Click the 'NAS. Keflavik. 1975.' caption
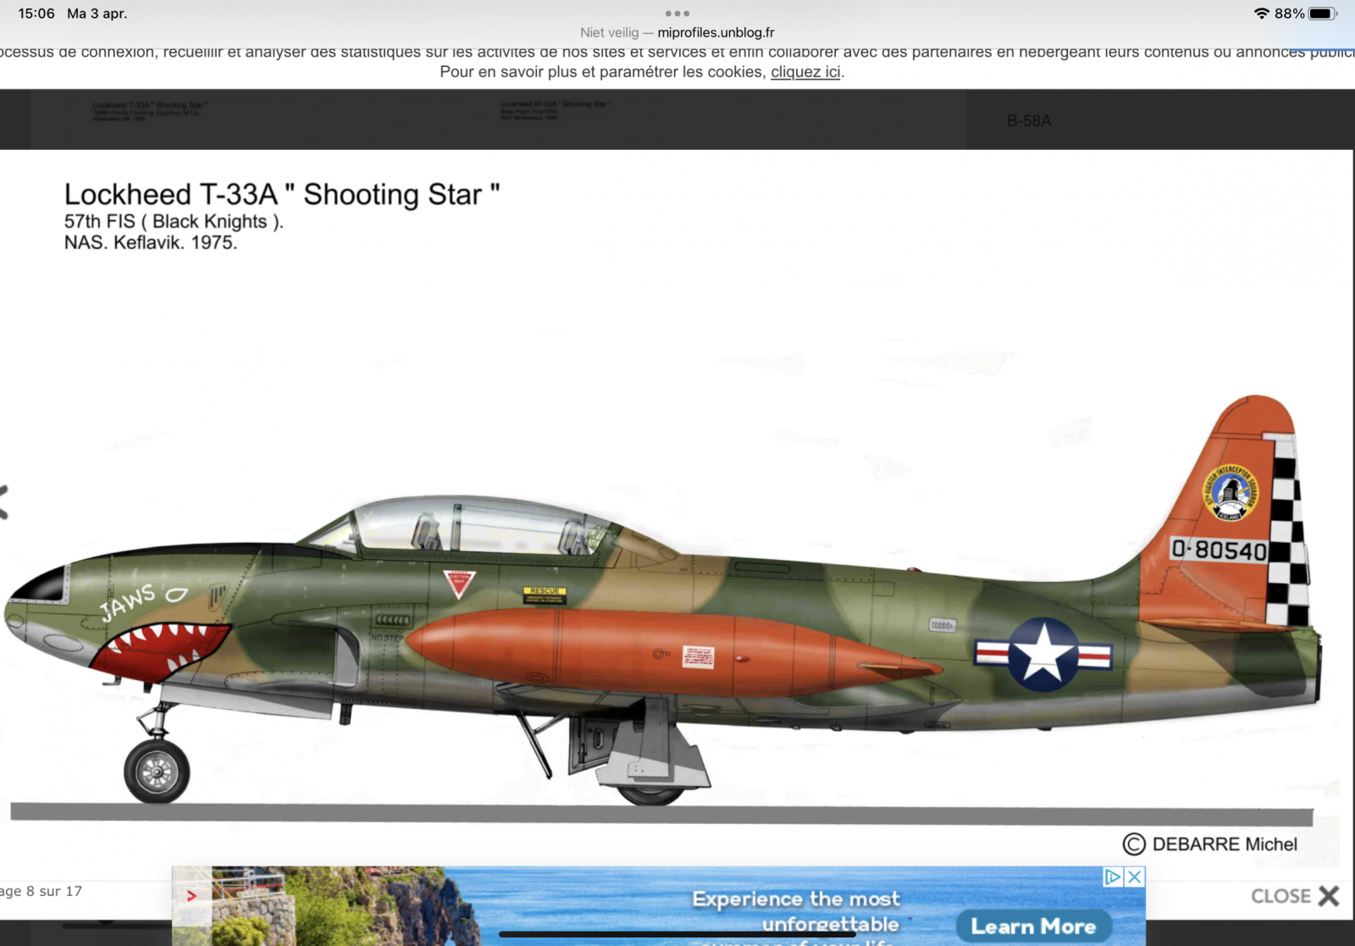The image size is (1355, 946). 151,243
